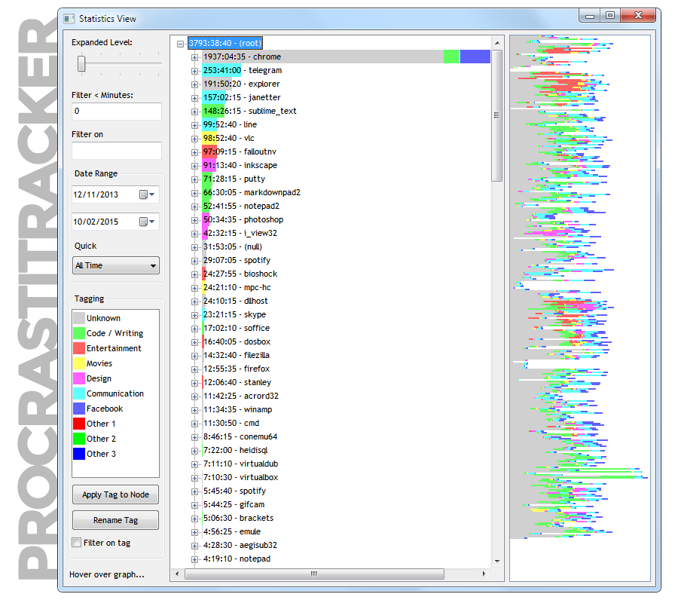This screenshot has width=678, height=603.
Task: Click the tree scroll up arrow
Action: tap(497, 43)
